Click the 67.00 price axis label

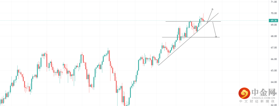coord(274,48)
